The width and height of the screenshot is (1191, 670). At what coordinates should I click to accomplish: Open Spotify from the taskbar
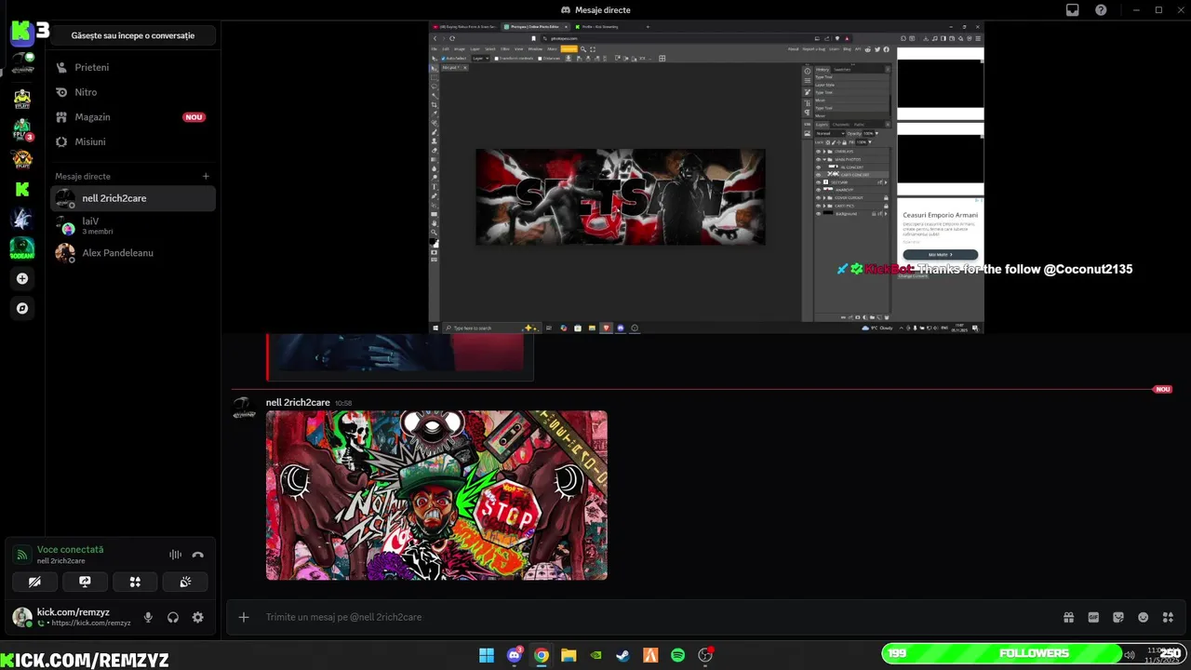(x=678, y=655)
